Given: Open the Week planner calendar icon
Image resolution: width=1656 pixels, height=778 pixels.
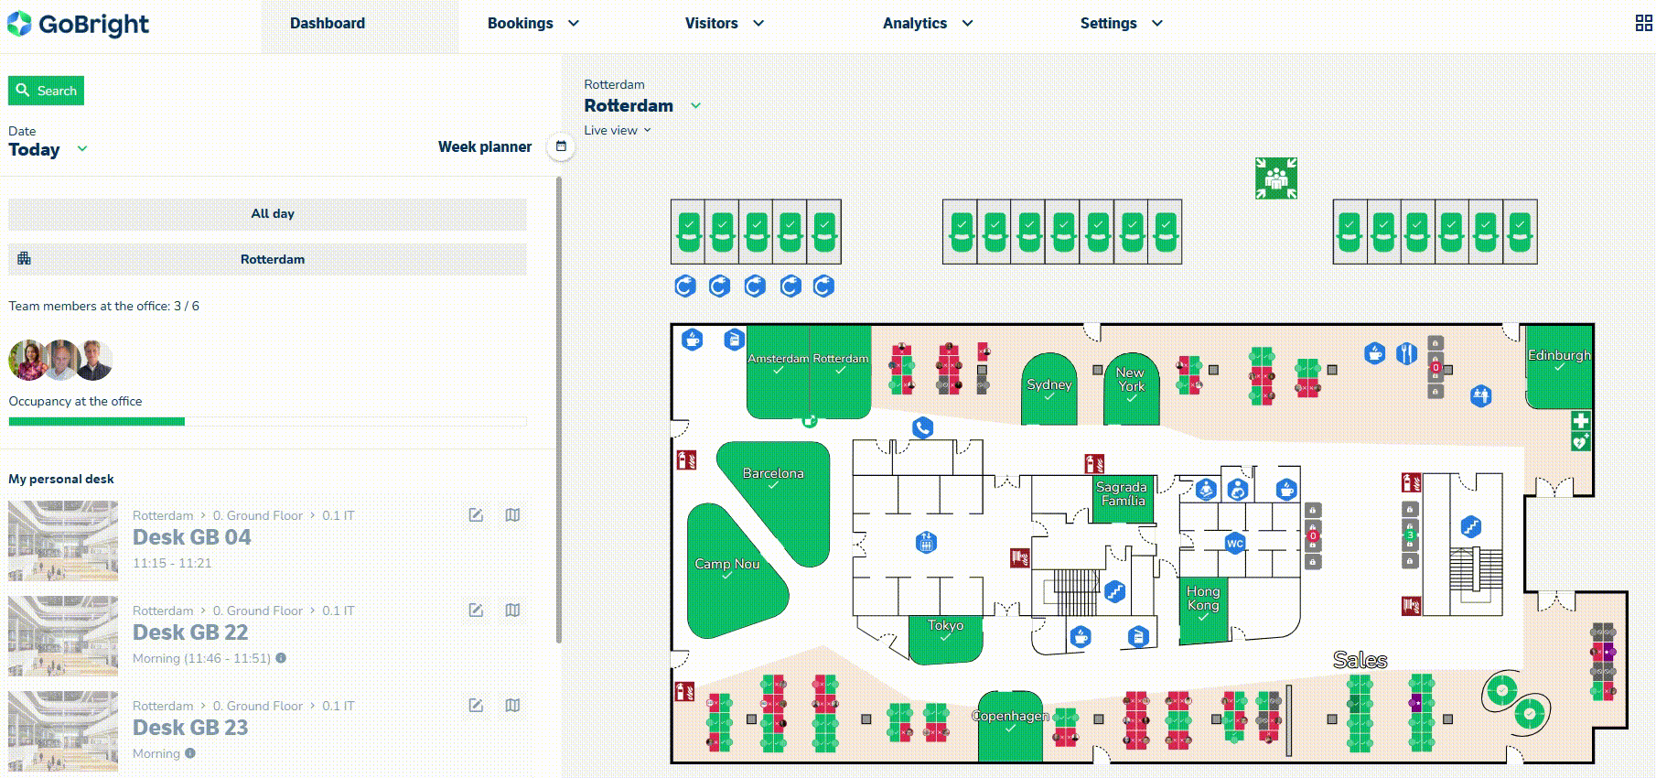Looking at the screenshot, I should (x=561, y=146).
